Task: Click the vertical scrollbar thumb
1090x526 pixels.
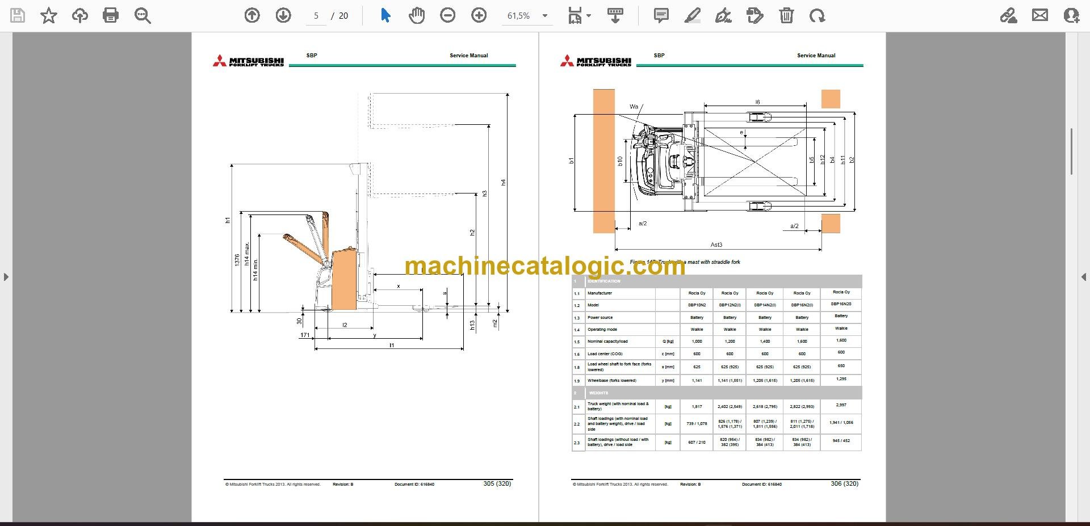Action: (1071, 151)
